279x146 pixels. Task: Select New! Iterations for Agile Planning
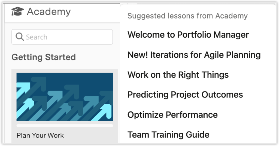[194, 55]
